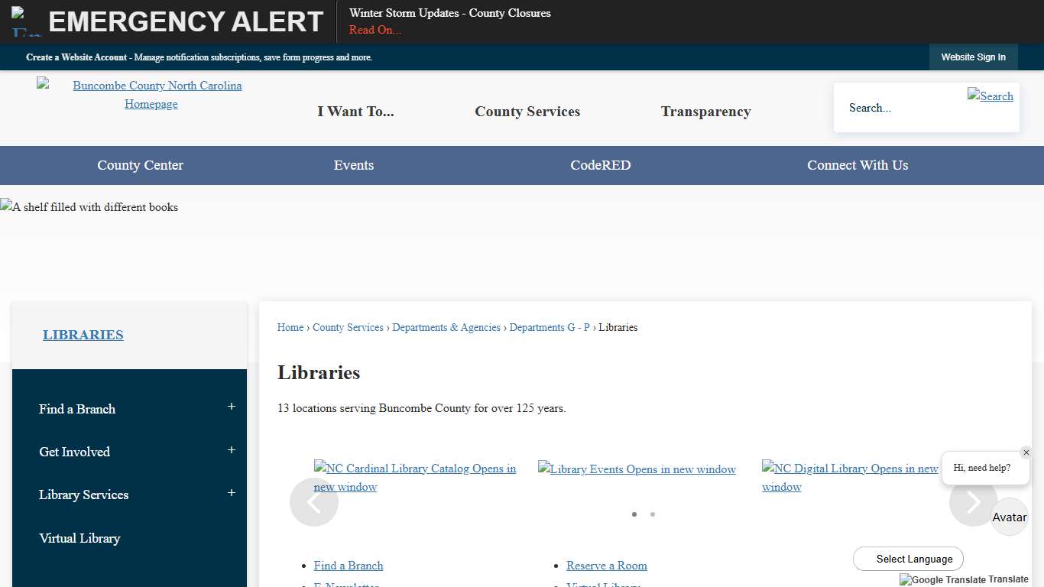The image size is (1044, 587).
Task: Open Library Events image link
Action: tap(637, 469)
